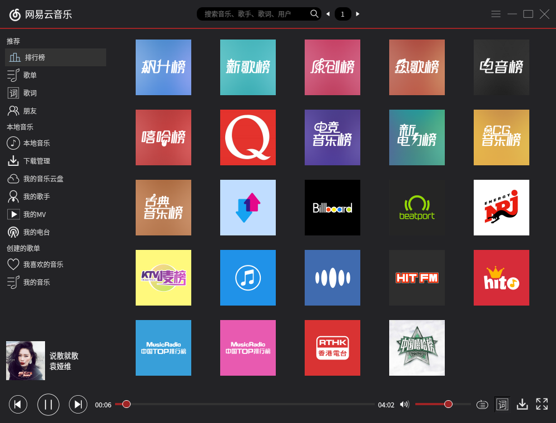The width and height of the screenshot is (556, 423).
Task: Skip to the next track
Action: [x=78, y=405]
